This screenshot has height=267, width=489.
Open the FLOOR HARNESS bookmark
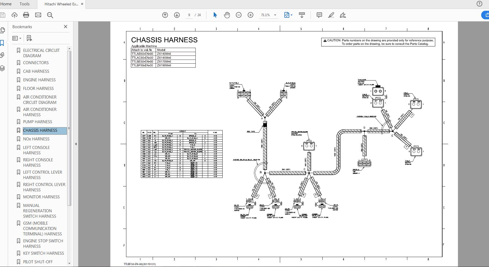(38, 88)
